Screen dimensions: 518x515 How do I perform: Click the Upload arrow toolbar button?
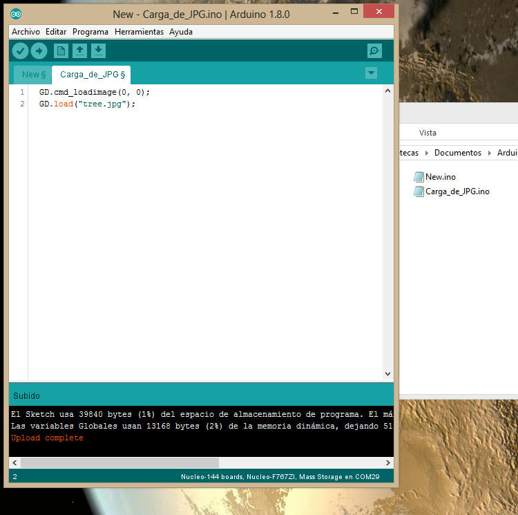(x=39, y=51)
